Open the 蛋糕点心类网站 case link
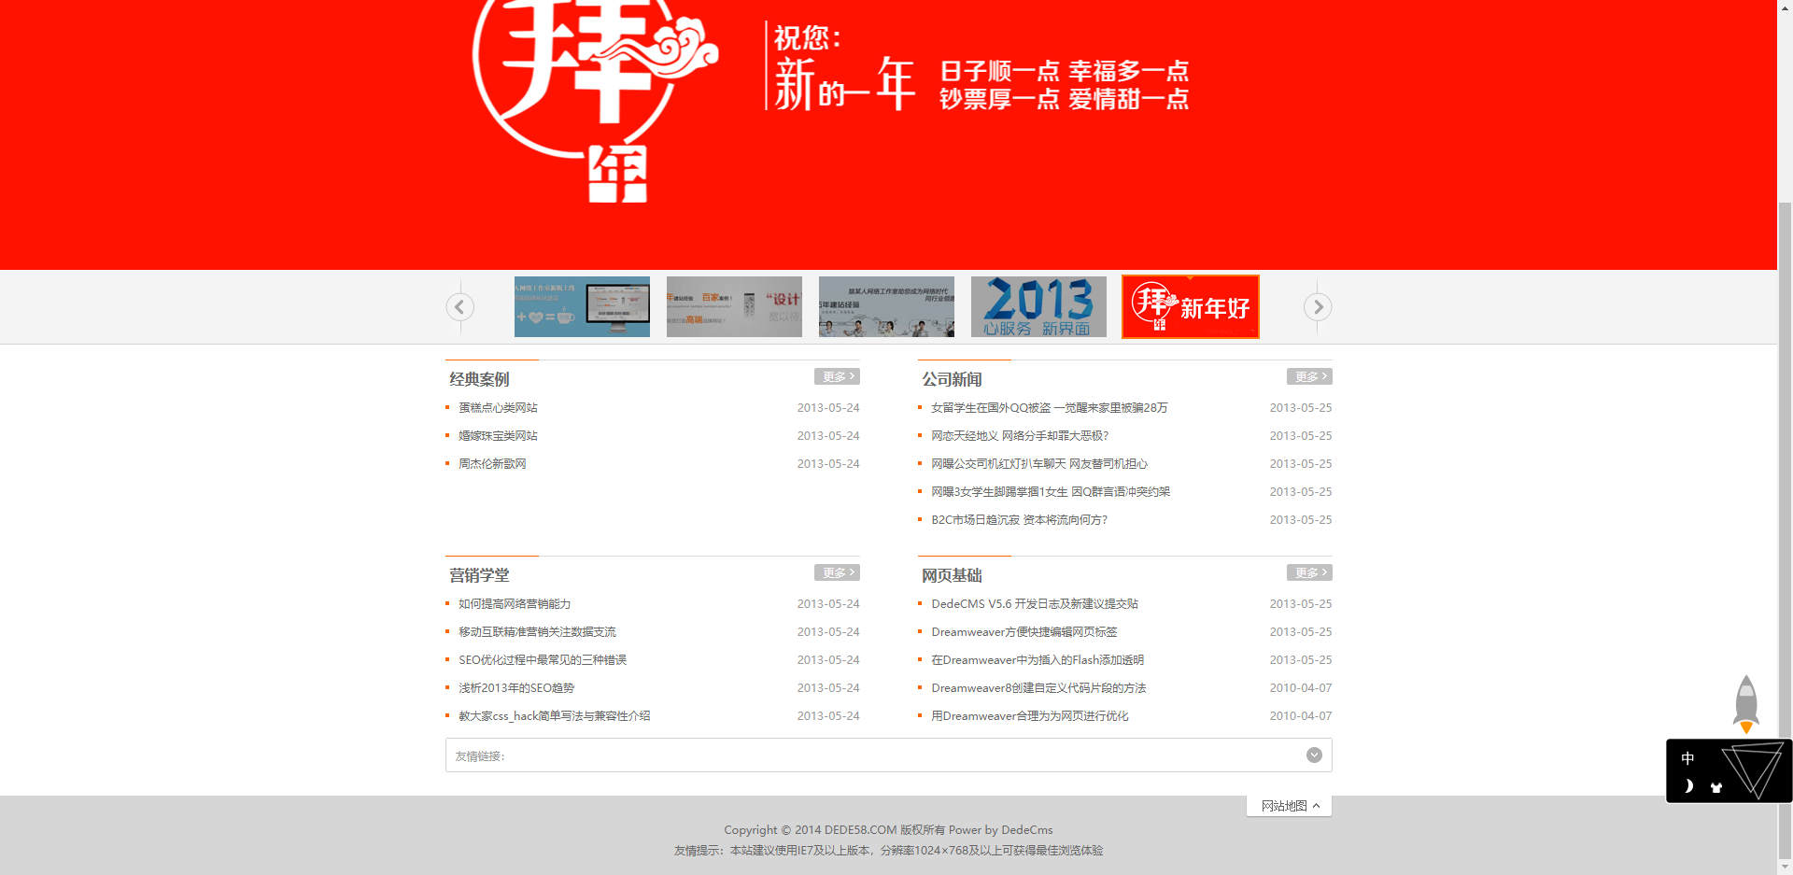Screen dimensions: 1793x875 coord(498,408)
